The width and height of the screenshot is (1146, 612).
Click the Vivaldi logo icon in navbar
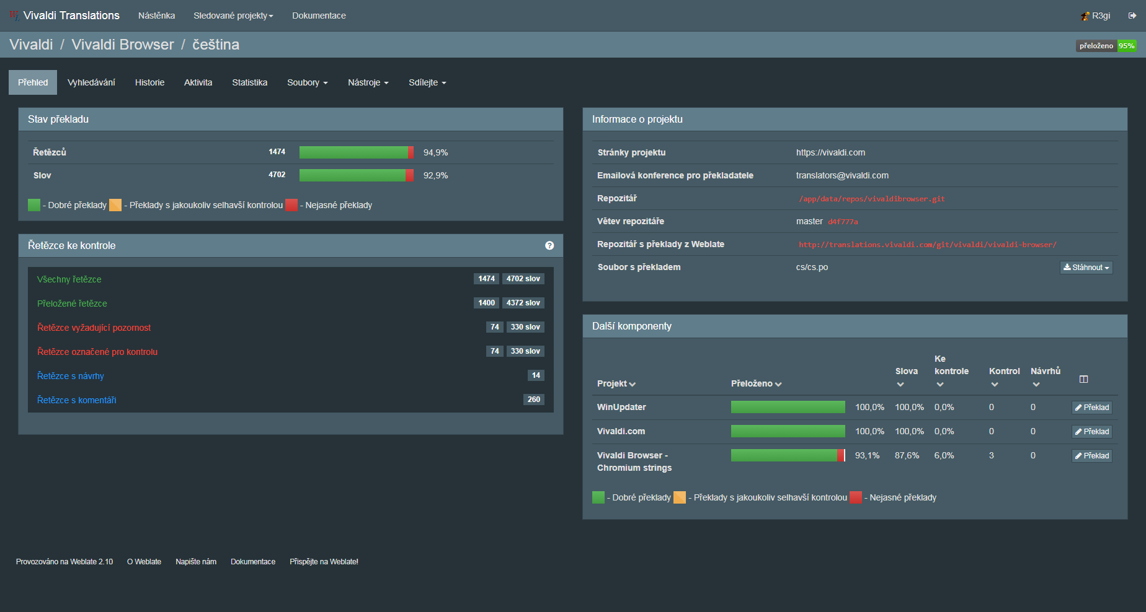pos(14,15)
